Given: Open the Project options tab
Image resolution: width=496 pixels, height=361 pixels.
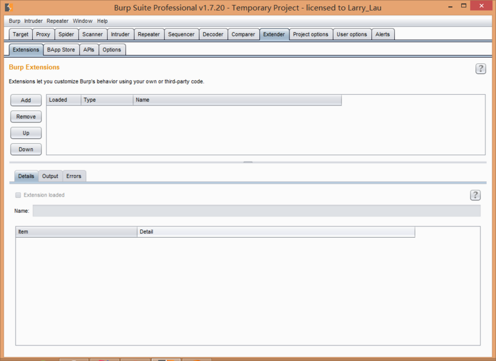Looking at the screenshot, I should [x=311, y=34].
